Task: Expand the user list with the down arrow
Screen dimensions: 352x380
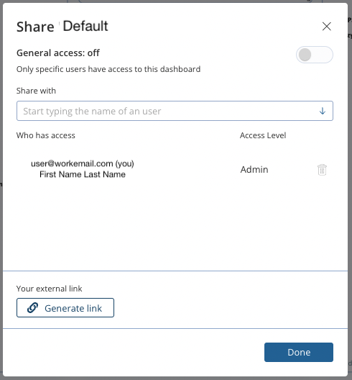Action: [323, 111]
